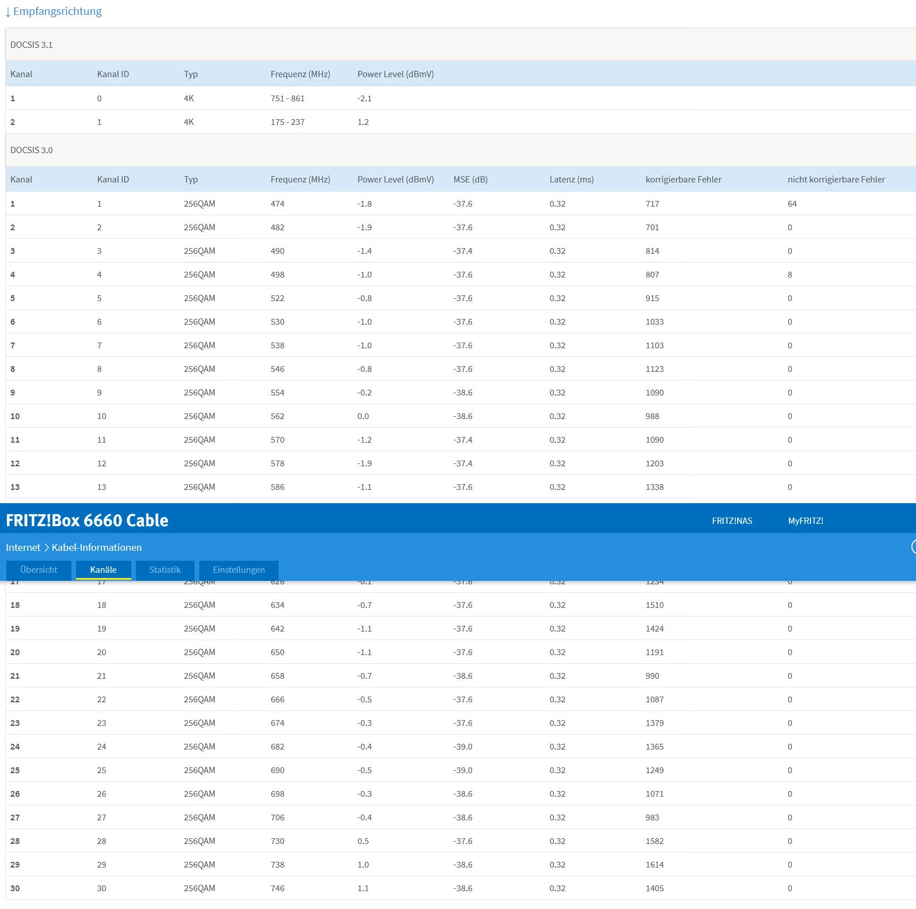Click the breadcrumb chevron after Internet

(x=47, y=547)
